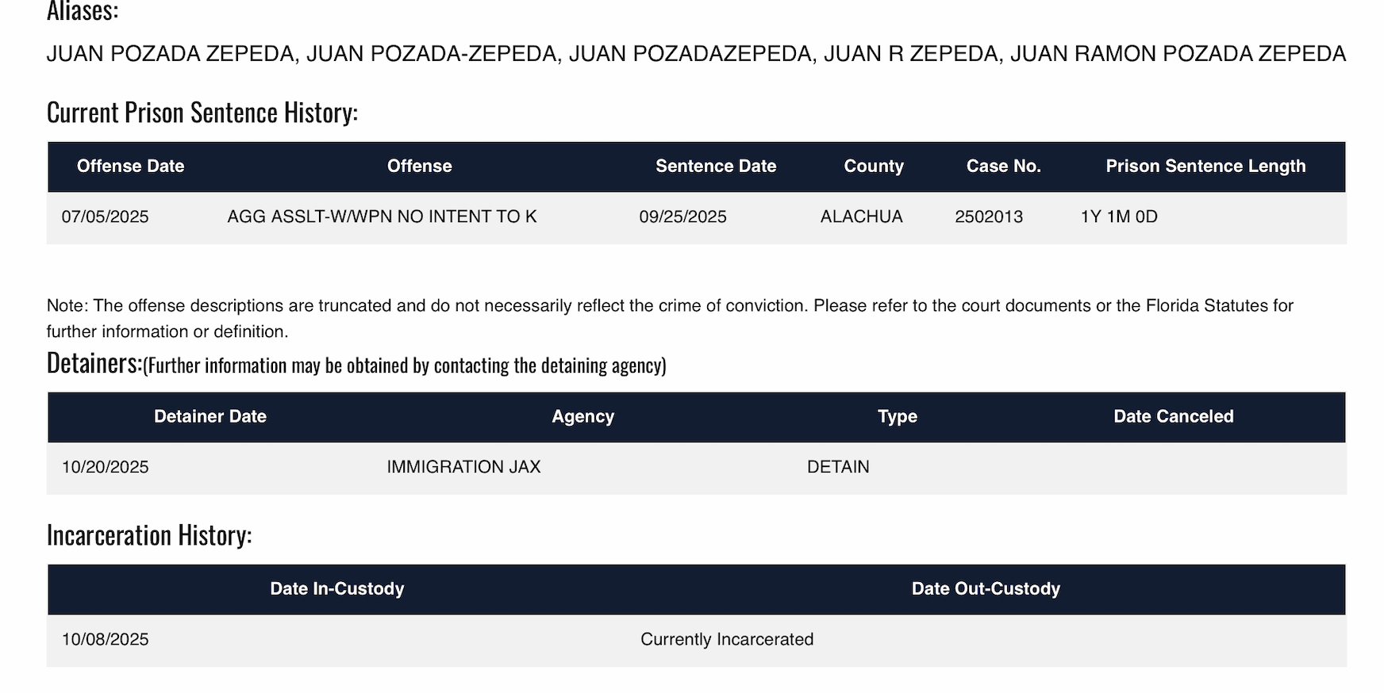This screenshot has width=1384, height=693.
Task: Click the County column header
Action: (873, 167)
